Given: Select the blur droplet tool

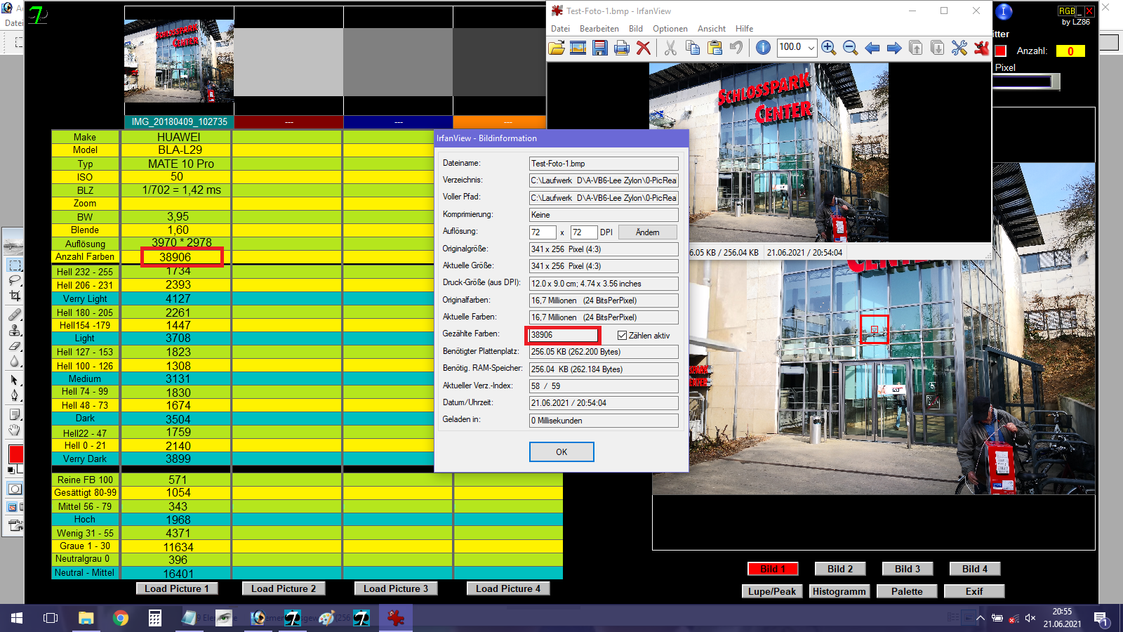Looking at the screenshot, I should 15,361.
